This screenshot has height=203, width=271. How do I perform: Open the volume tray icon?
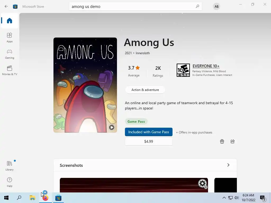(237, 198)
